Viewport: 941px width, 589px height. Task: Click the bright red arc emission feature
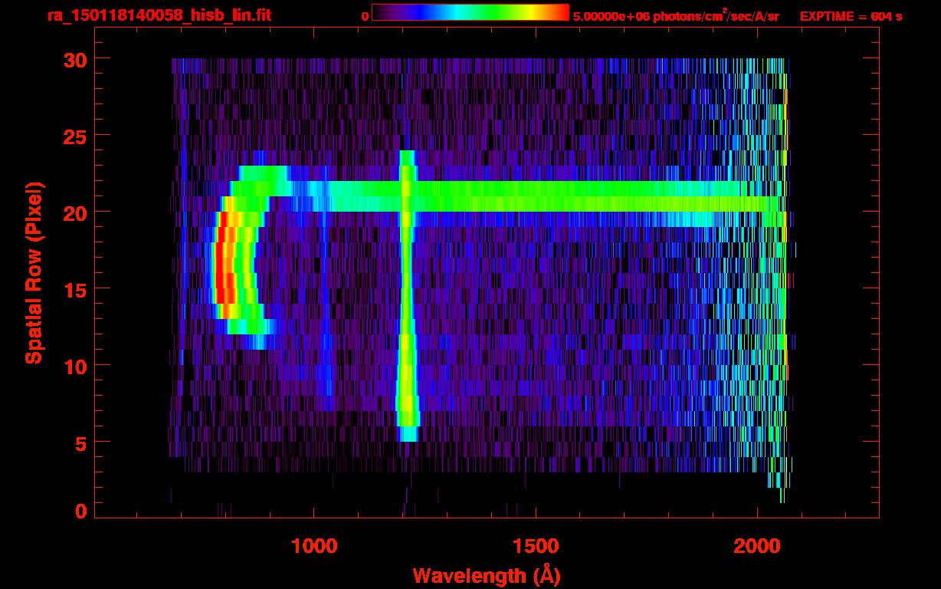click(223, 266)
